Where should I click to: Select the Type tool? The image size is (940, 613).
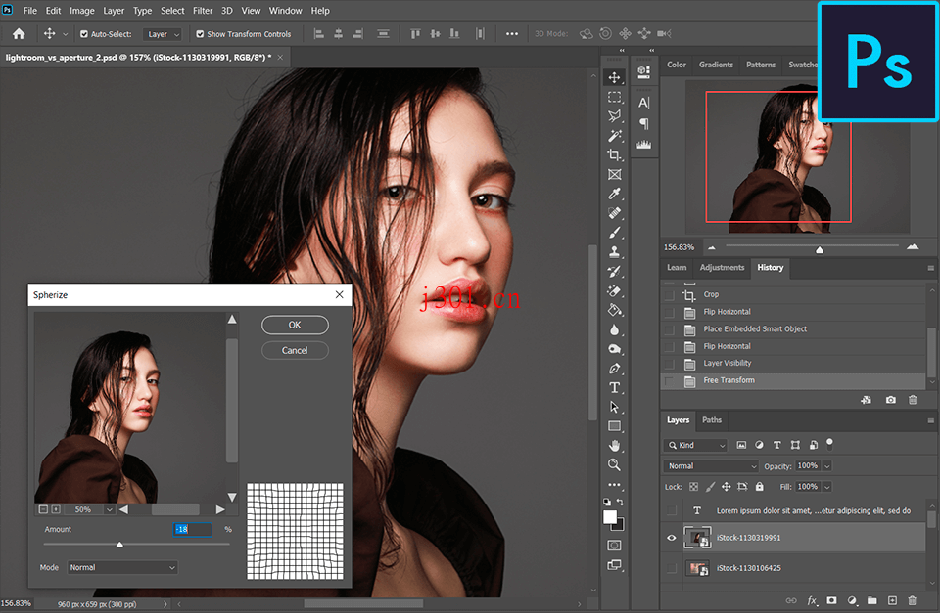(614, 387)
